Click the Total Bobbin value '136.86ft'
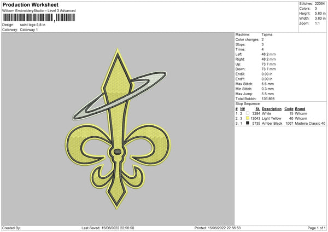Screen dimensions: 328x232 pyautogui.click(x=268, y=98)
